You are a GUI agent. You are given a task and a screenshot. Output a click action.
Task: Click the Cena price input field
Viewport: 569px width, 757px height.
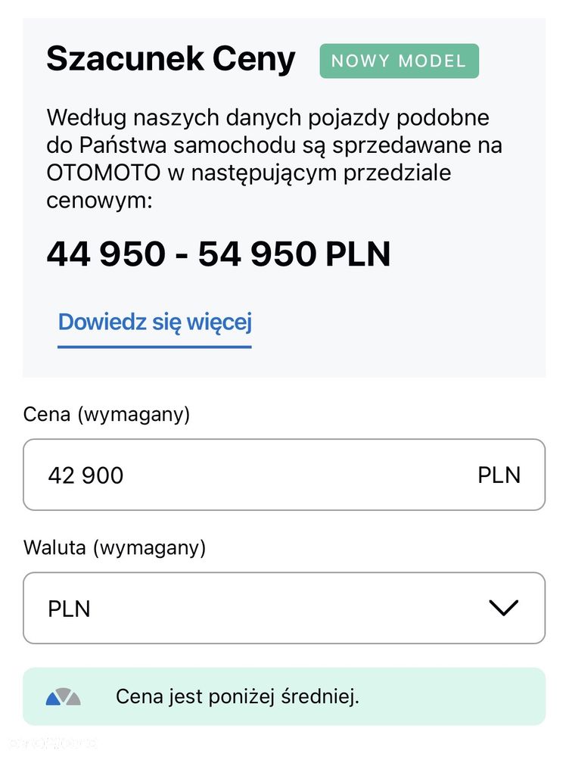(x=284, y=475)
